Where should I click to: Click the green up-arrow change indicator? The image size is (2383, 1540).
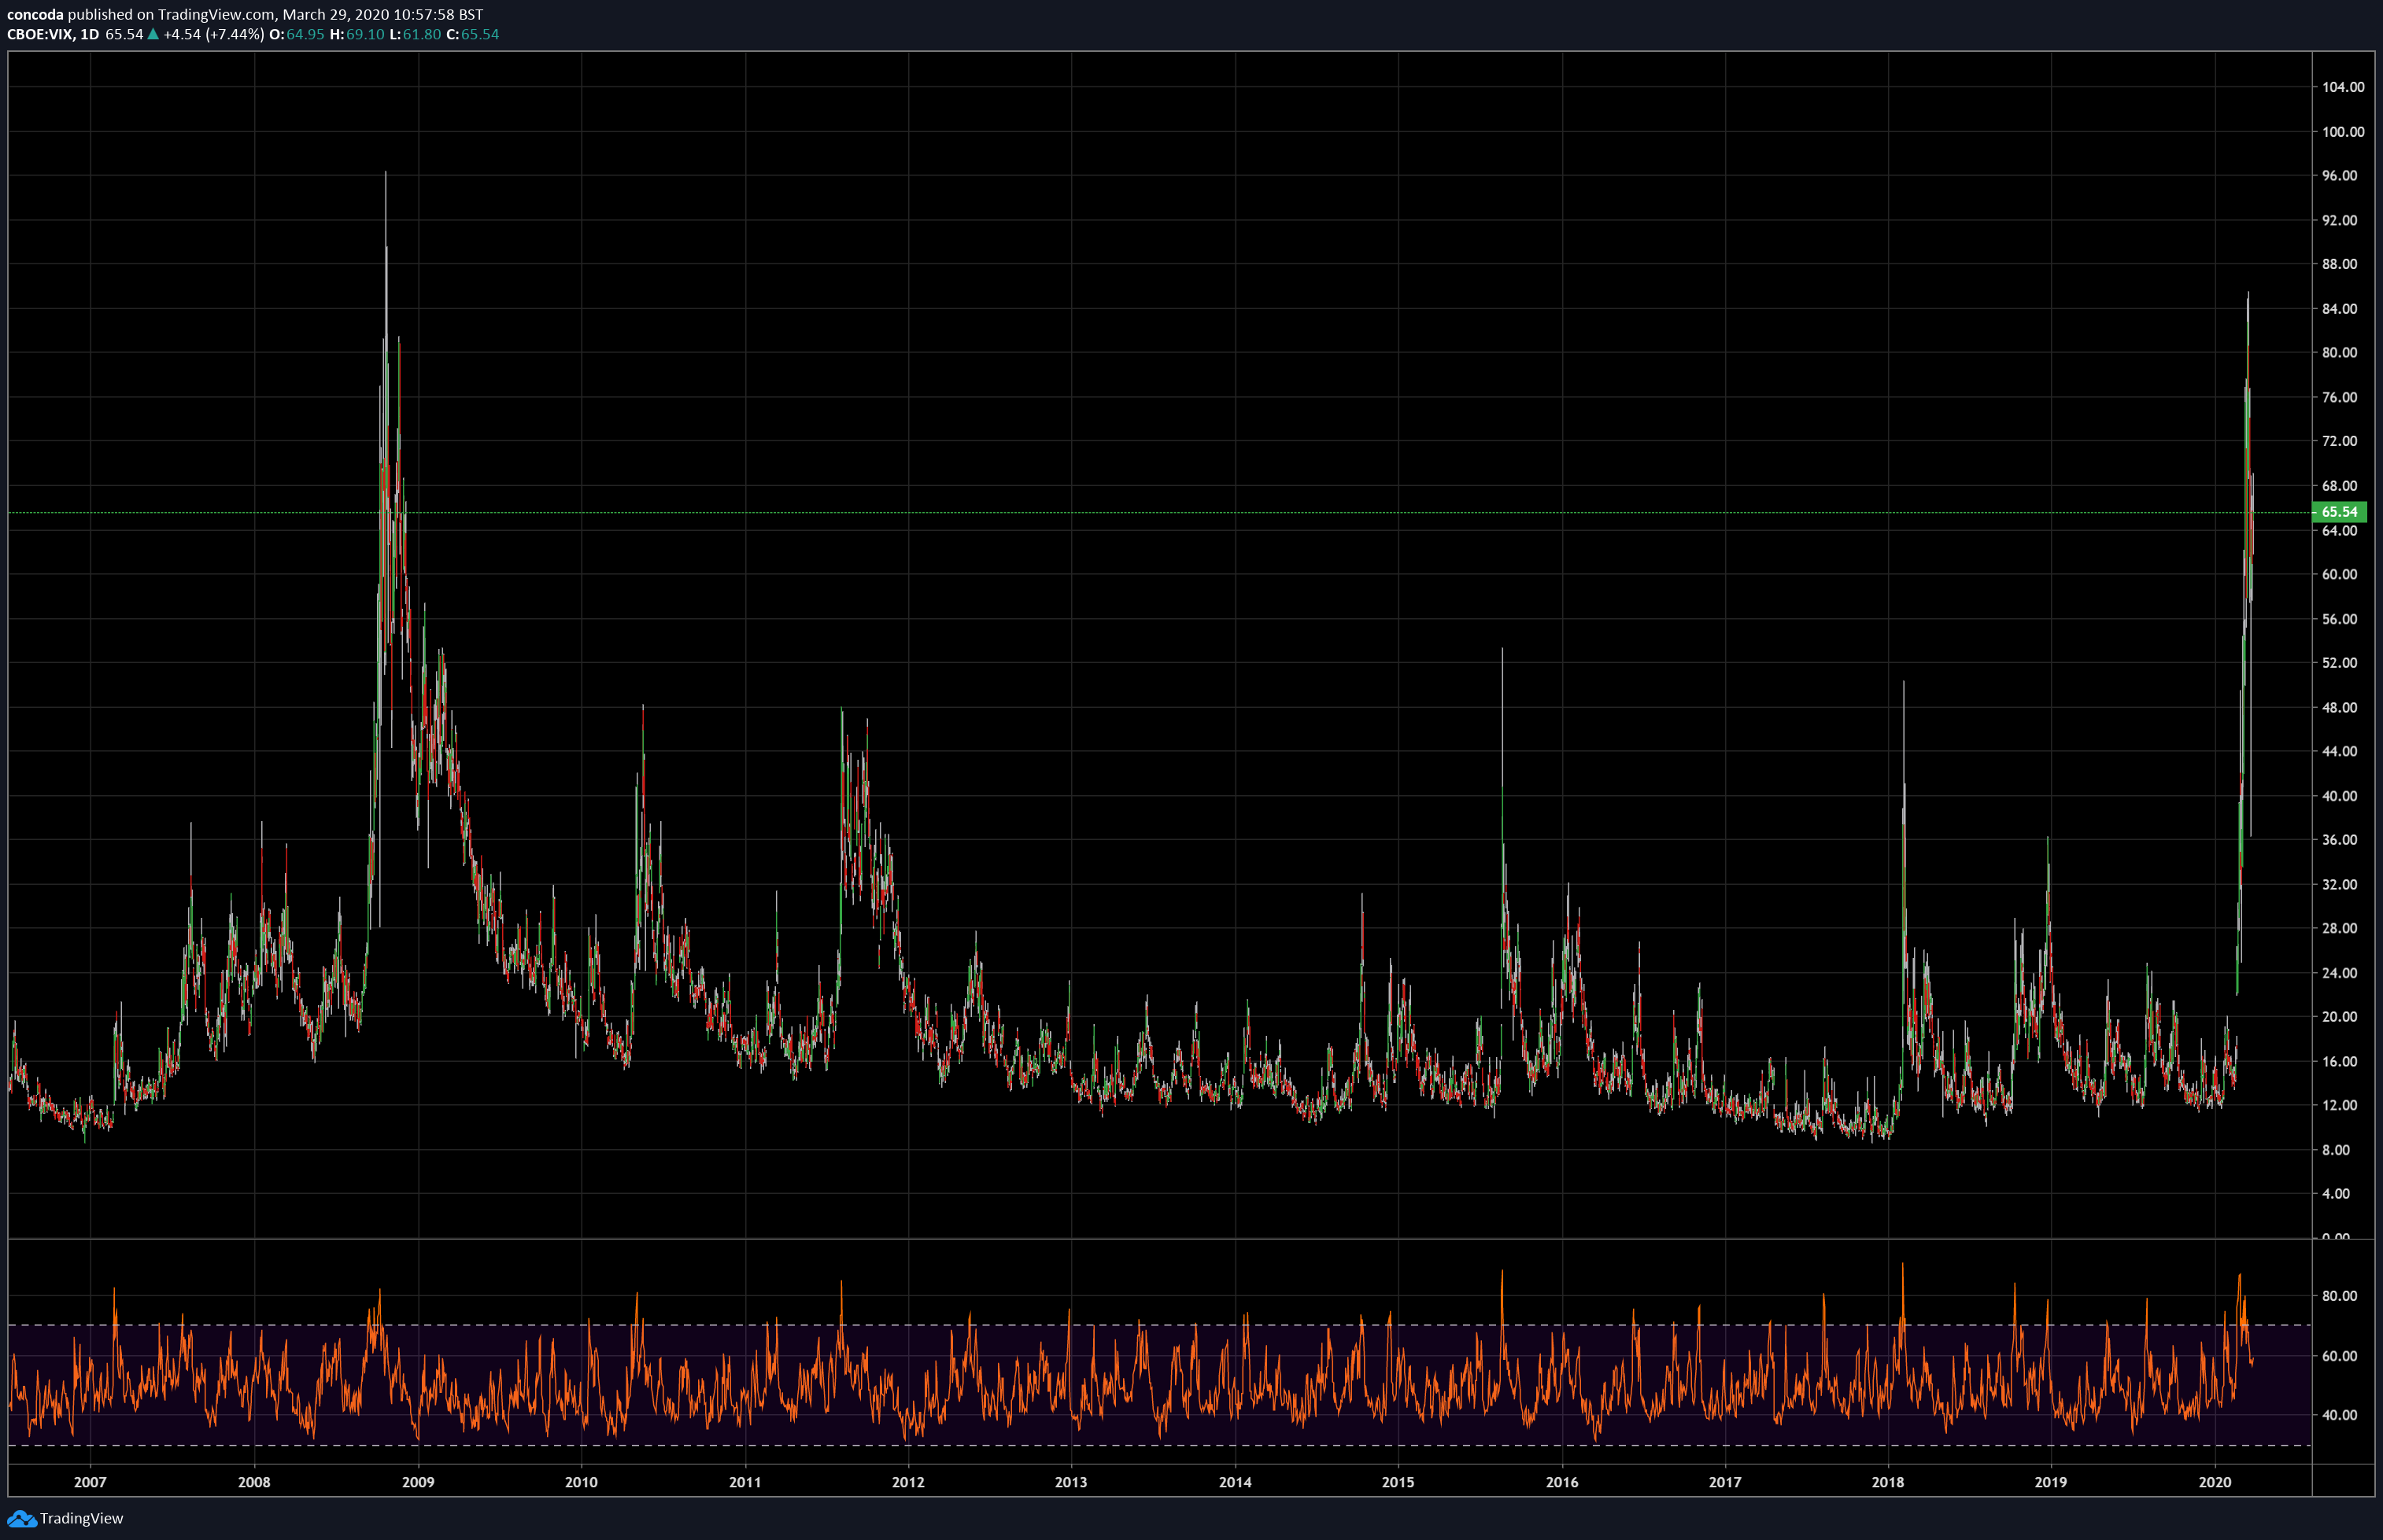click(x=153, y=35)
